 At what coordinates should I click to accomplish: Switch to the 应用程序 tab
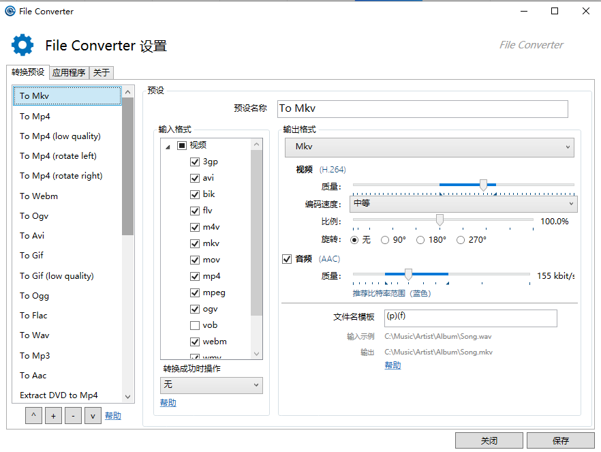point(68,72)
